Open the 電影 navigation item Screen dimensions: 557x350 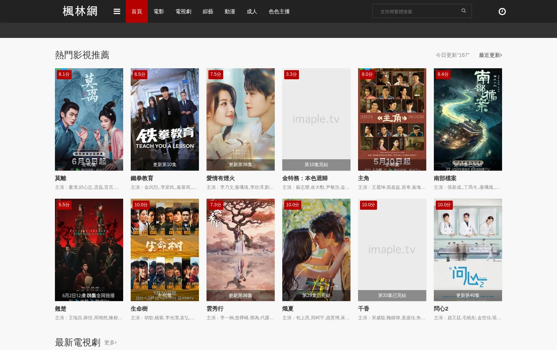[x=159, y=11]
